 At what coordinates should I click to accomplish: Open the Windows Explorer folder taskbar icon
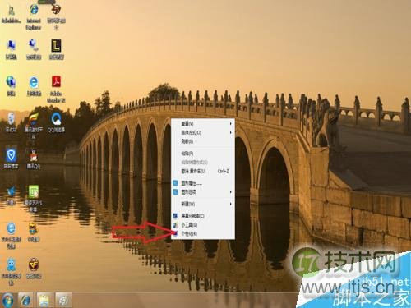pos(44,301)
